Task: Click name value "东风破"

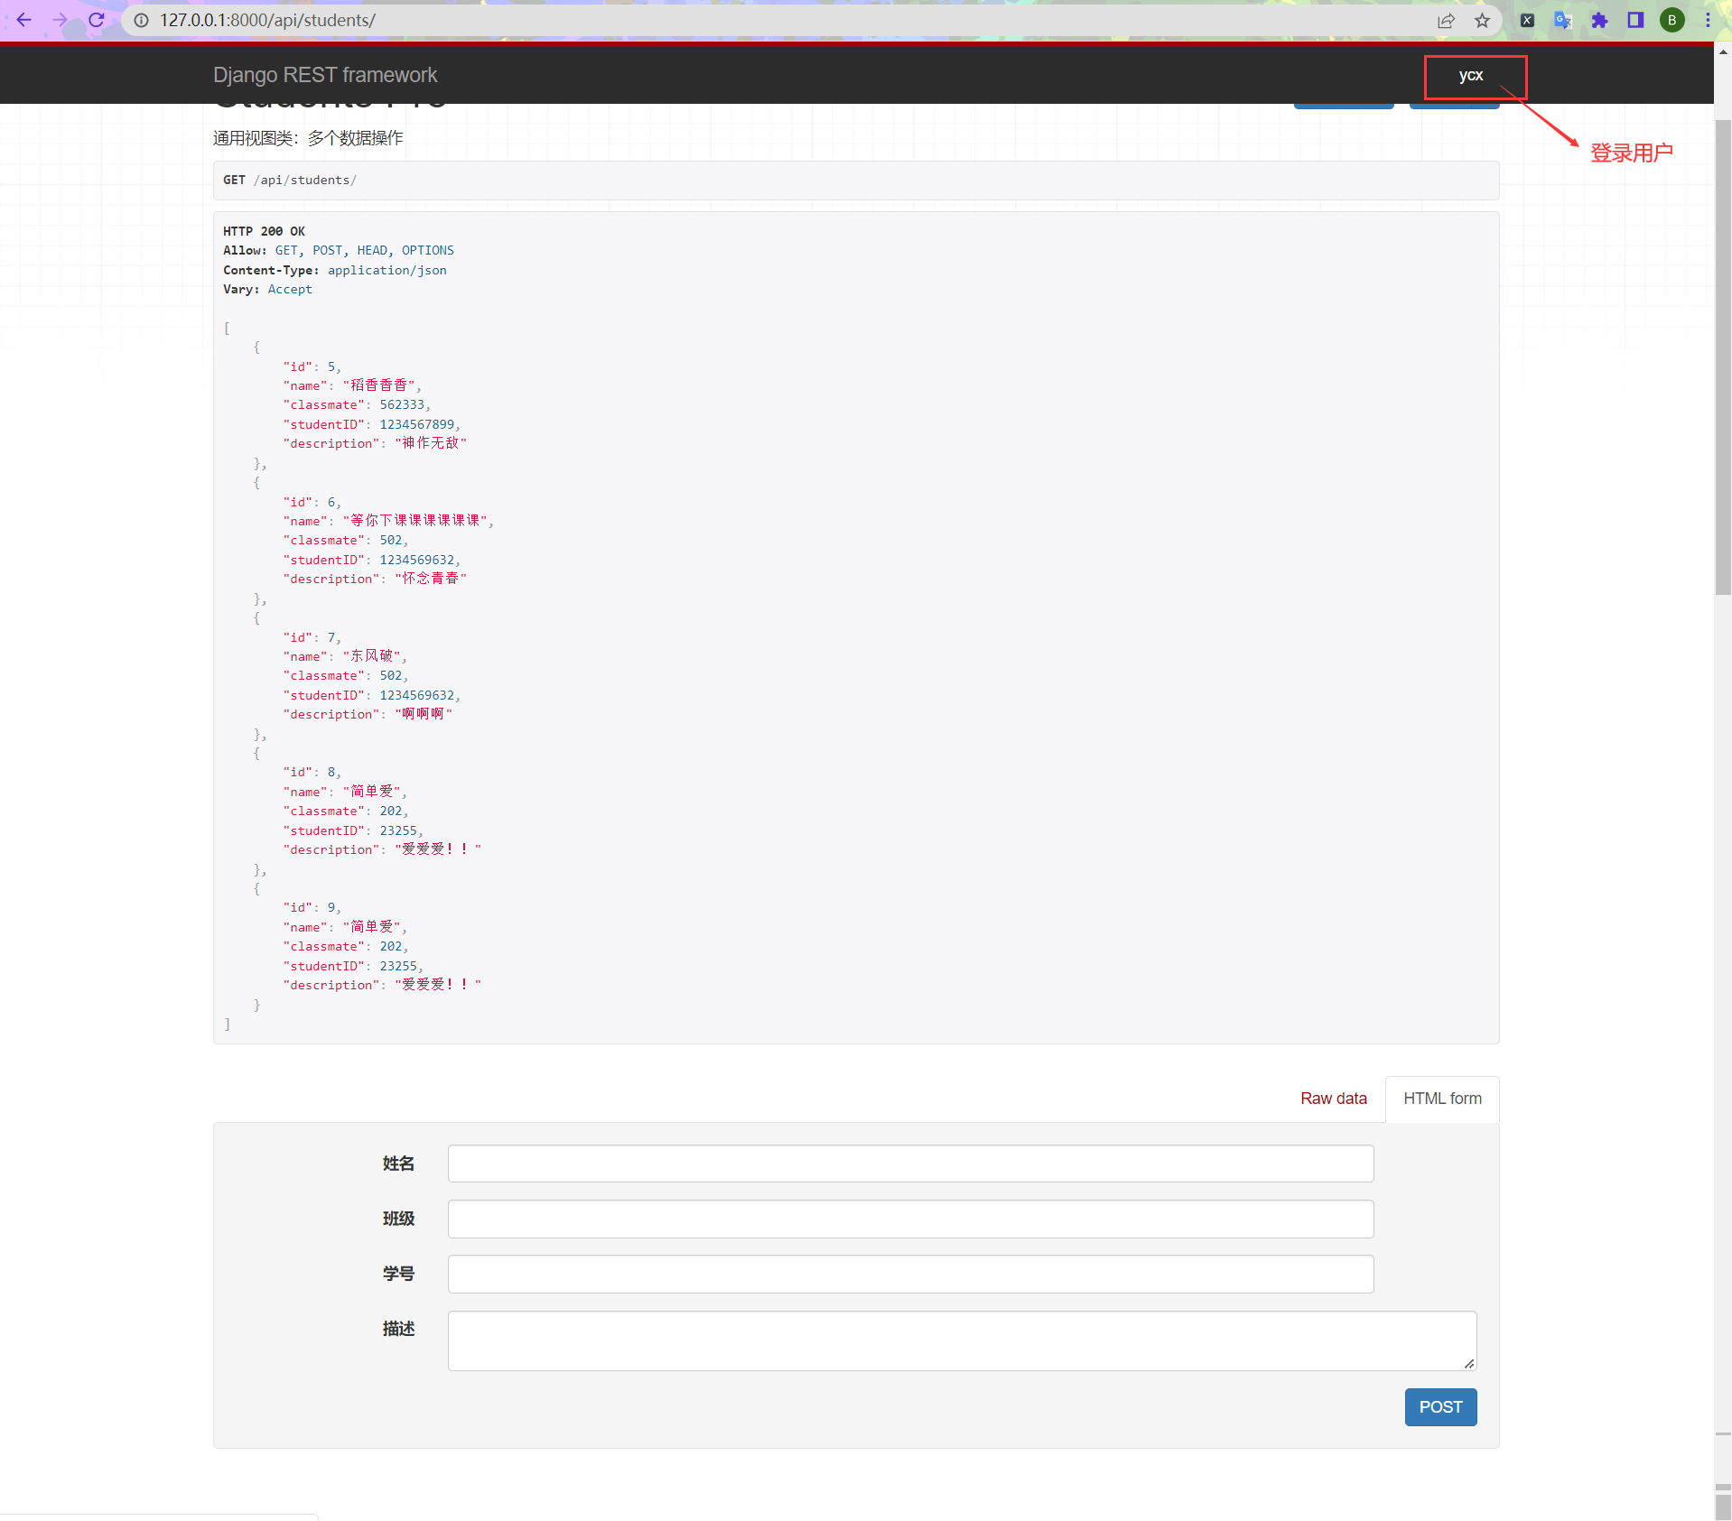Action: click(x=371, y=656)
